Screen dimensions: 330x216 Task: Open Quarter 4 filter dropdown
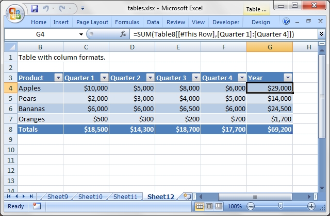tap(242, 78)
